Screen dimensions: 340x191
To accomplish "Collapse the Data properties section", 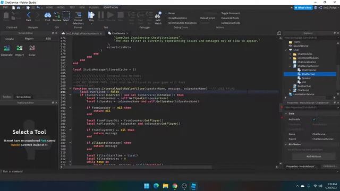I will 286,114.
